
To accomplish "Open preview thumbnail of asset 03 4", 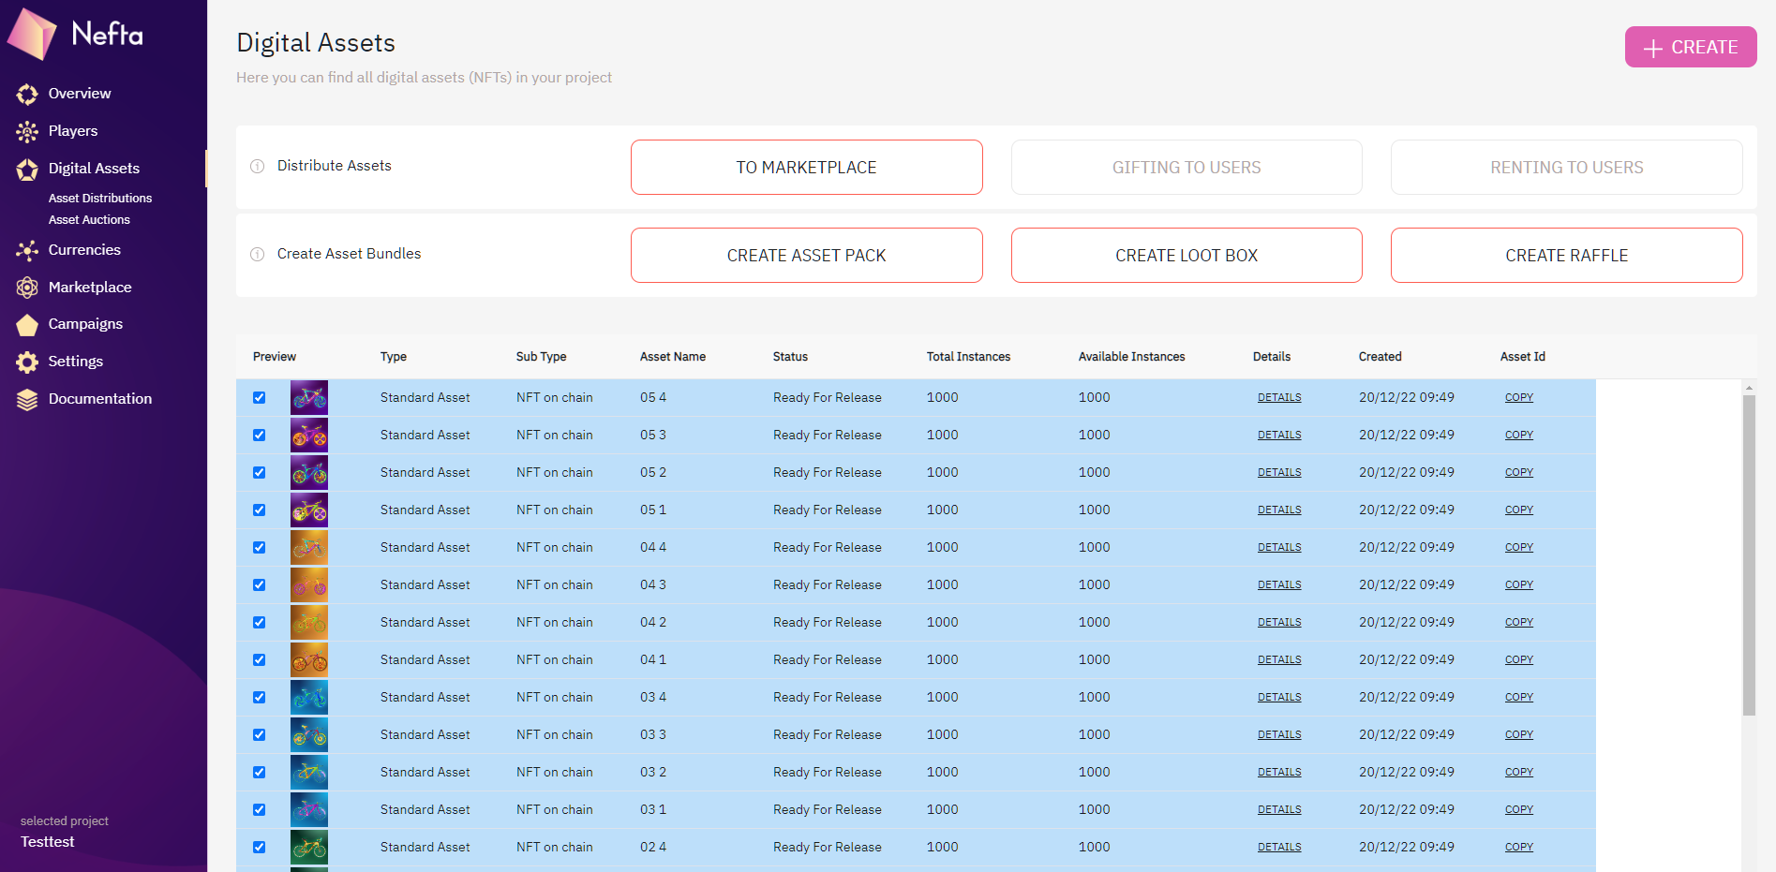I will pos(309,697).
